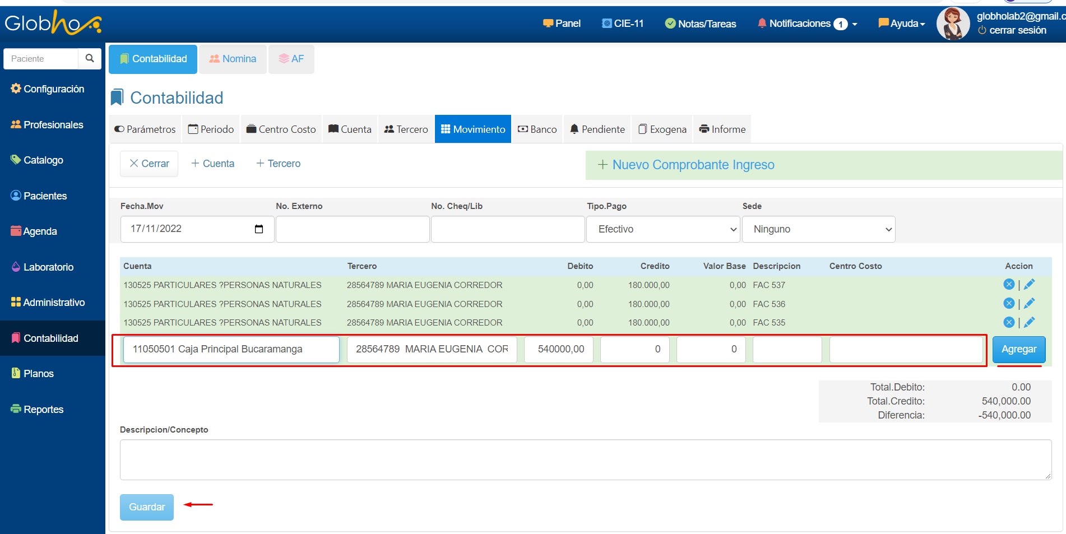Open Laboratorio in the sidebar
The image size is (1066, 534).
48,267
